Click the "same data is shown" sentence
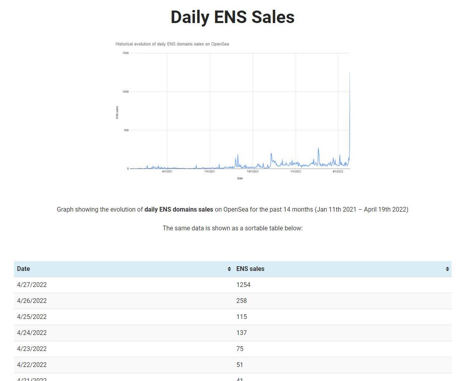 pos(232,228)
